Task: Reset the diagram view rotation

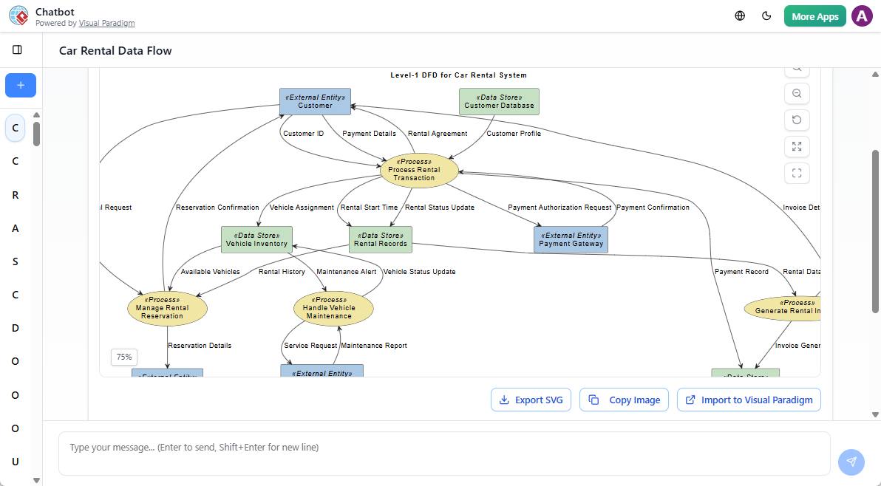Action: point(797,120)
